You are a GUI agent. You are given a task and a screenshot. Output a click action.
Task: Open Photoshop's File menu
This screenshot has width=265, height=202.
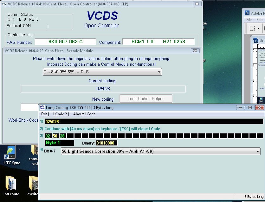point(249,19)
